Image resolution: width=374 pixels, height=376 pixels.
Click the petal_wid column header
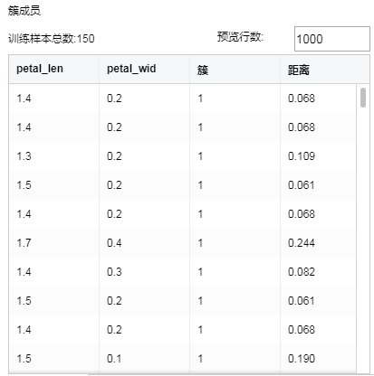tap(131, 69)
